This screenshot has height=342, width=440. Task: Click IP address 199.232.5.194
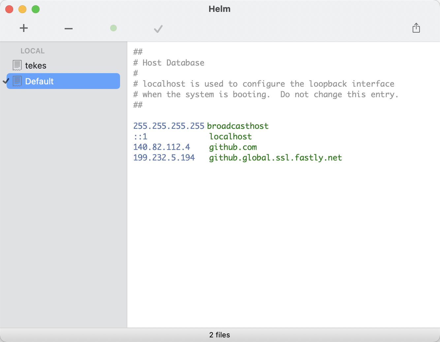[x=164, y=157]
